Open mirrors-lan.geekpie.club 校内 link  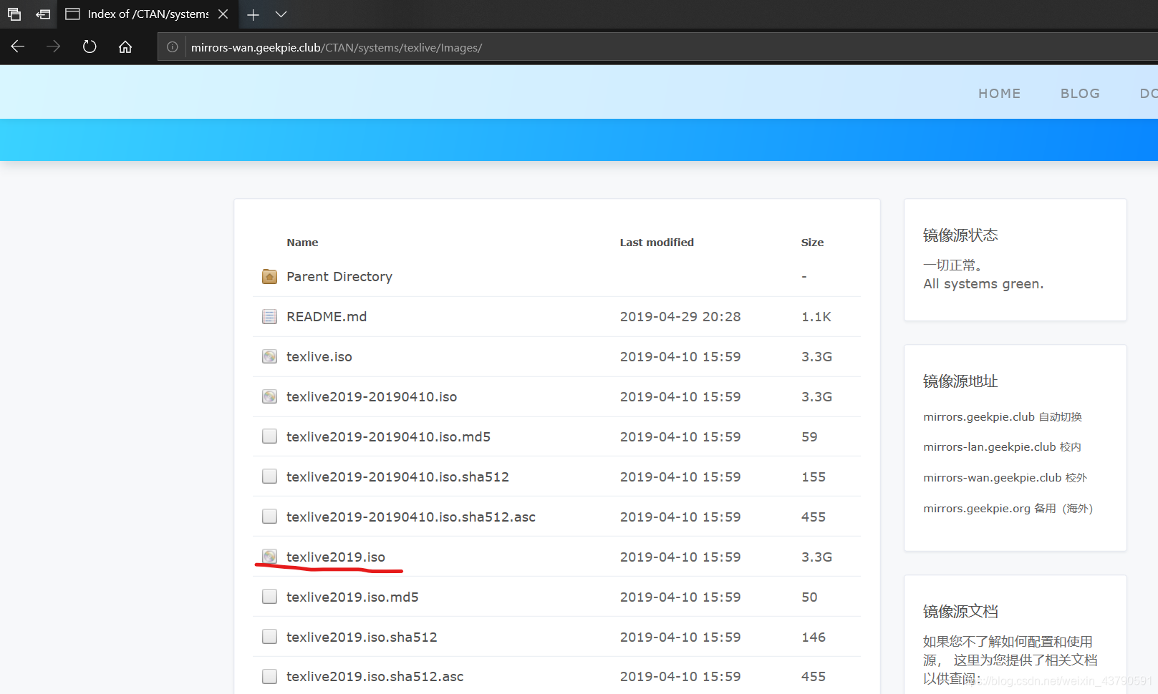(x=1002, y=446)
